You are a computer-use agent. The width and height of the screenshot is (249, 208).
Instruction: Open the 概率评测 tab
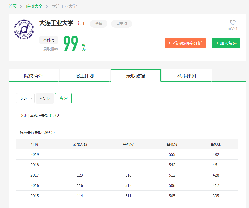[187, 76]
